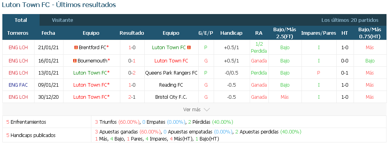392x144 pixels.
Task: Expand more matches with the Ver más chevron
Action: [207, 110]
